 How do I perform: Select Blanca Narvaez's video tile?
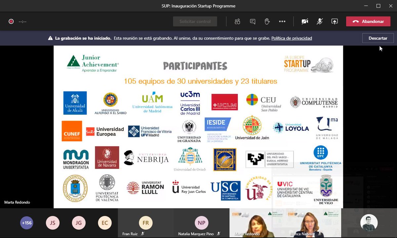(313, 223)
